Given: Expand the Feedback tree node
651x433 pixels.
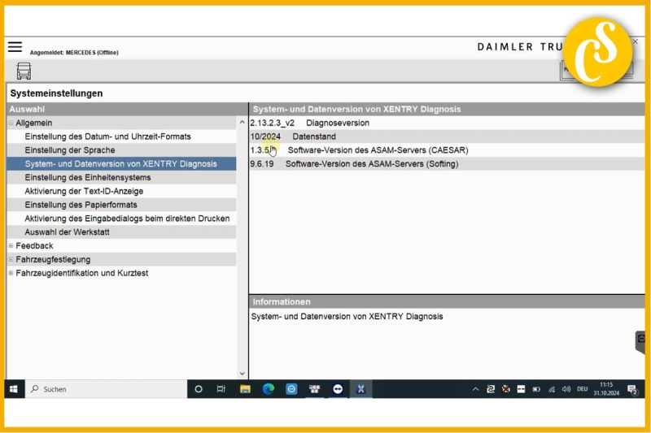Looking at the screenshot, I should click(x=11, y=246).
